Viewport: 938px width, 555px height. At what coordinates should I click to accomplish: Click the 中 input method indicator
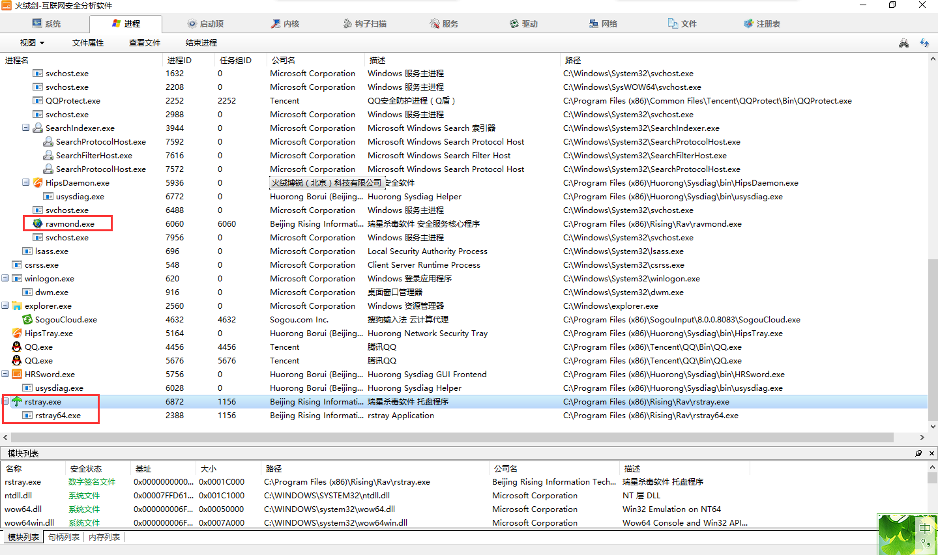pos(924,528)
